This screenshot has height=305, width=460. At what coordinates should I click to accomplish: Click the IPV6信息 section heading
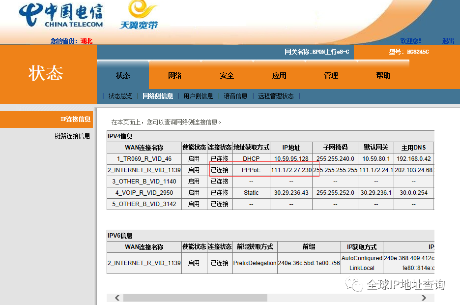pyautogui.click(x=120, y=236)
